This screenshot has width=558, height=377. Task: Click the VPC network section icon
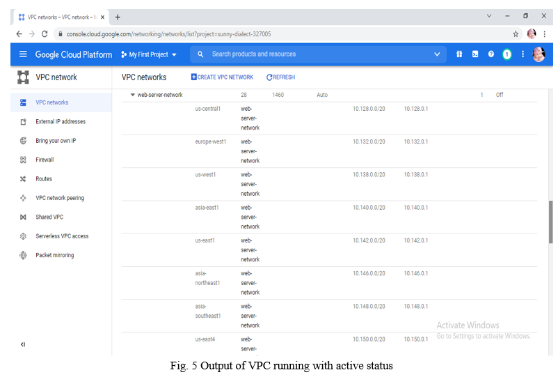[23, 77]
